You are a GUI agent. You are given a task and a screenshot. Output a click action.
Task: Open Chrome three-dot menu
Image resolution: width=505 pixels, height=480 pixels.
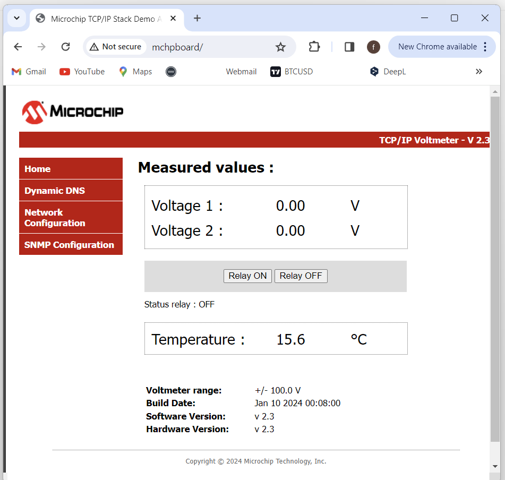click(x=485, y=47)
